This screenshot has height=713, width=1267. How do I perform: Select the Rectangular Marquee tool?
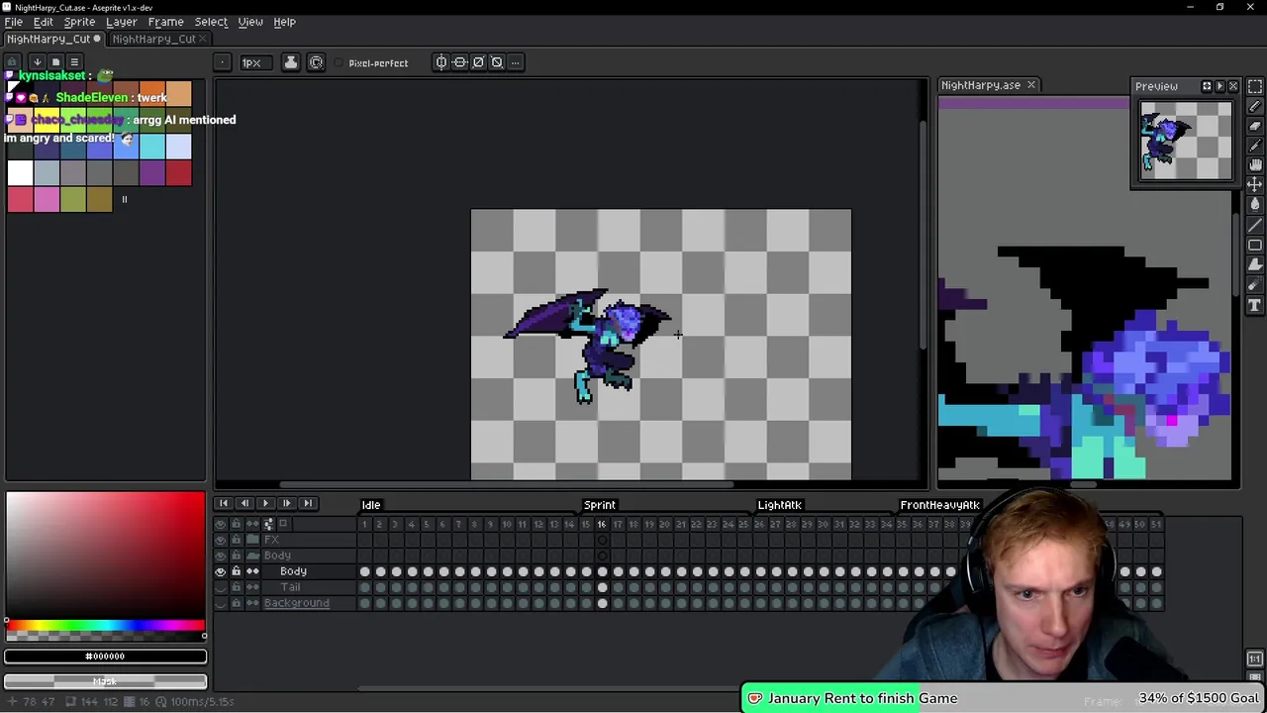pyautogui.click(x=1255, y=86)
